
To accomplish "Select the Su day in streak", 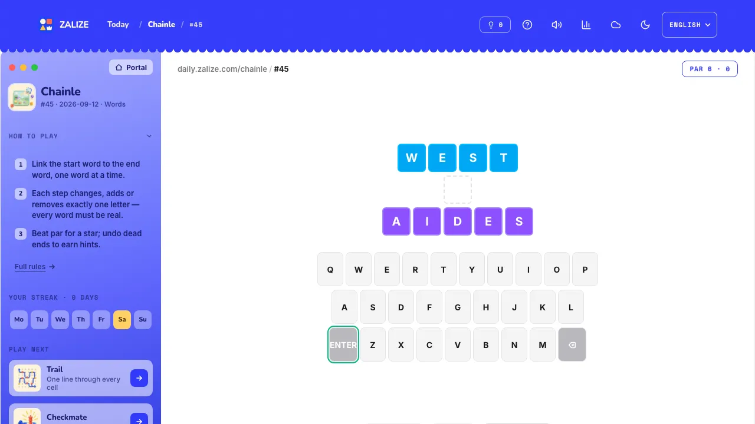I will 143,320.
